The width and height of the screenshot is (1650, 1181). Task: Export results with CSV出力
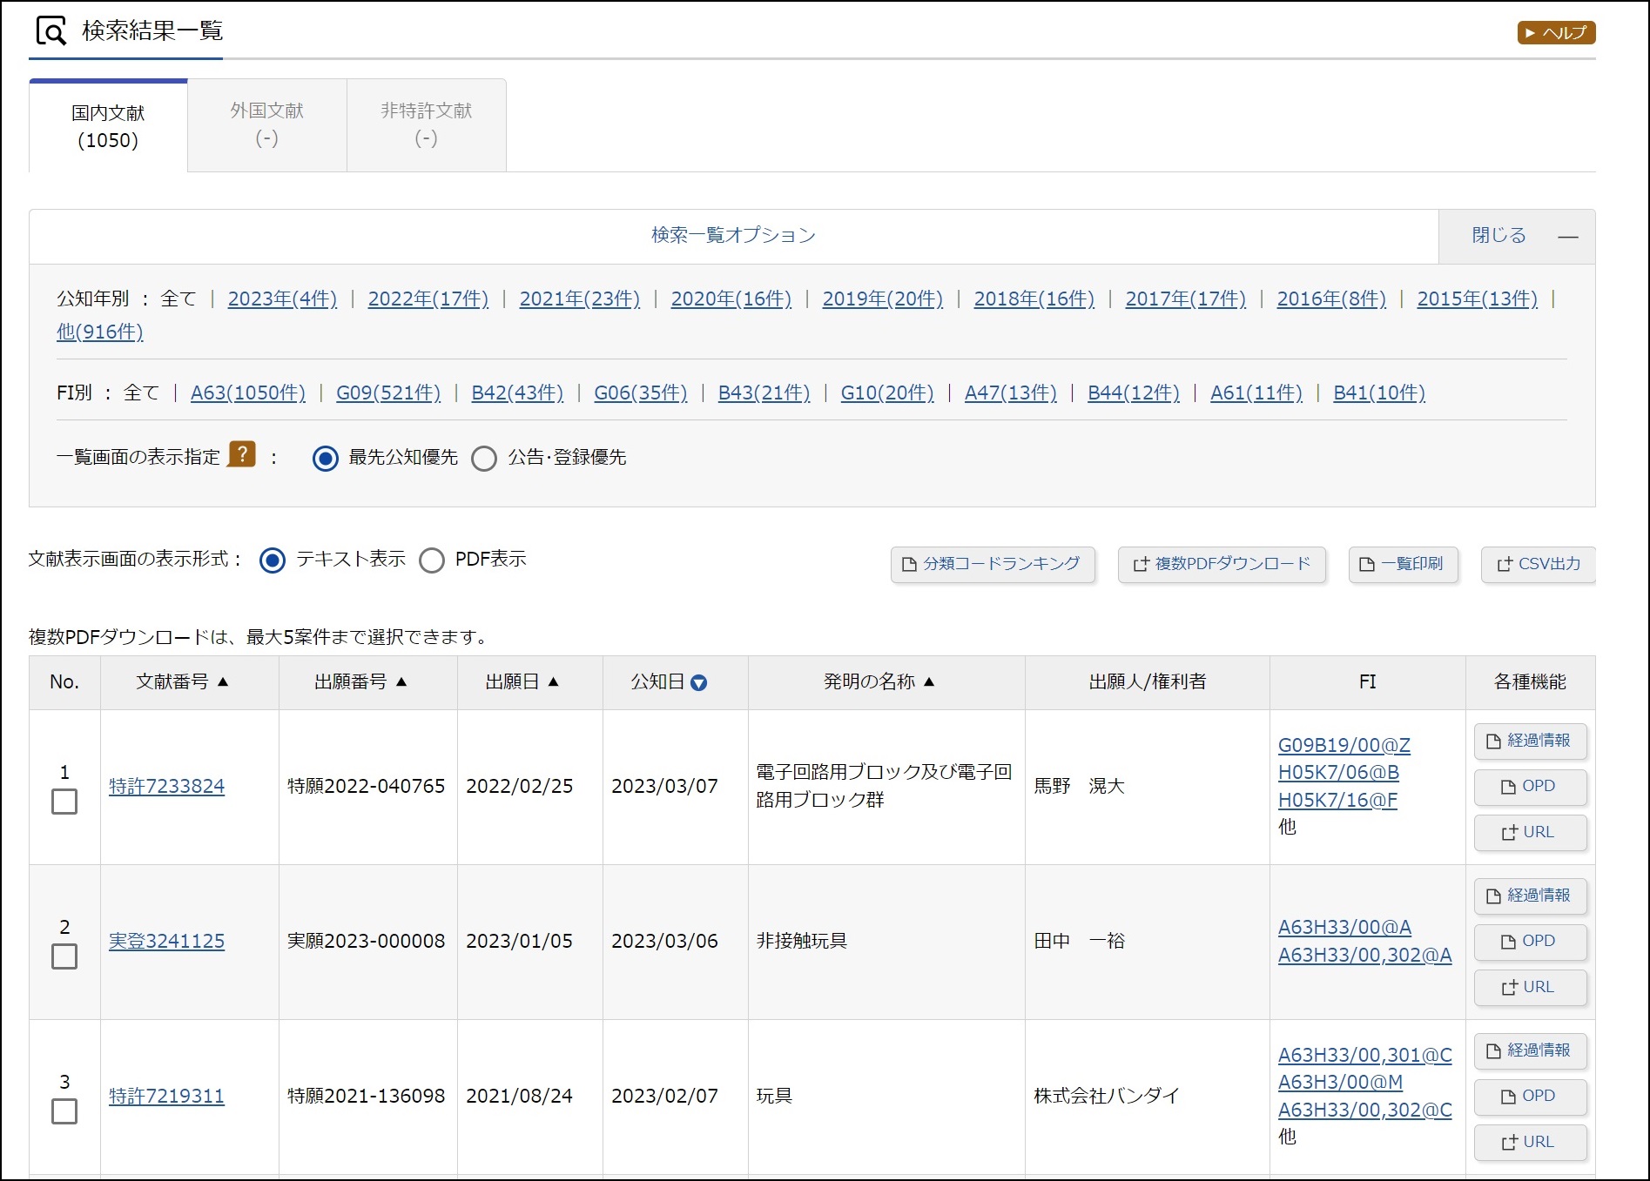[1538, 564]
